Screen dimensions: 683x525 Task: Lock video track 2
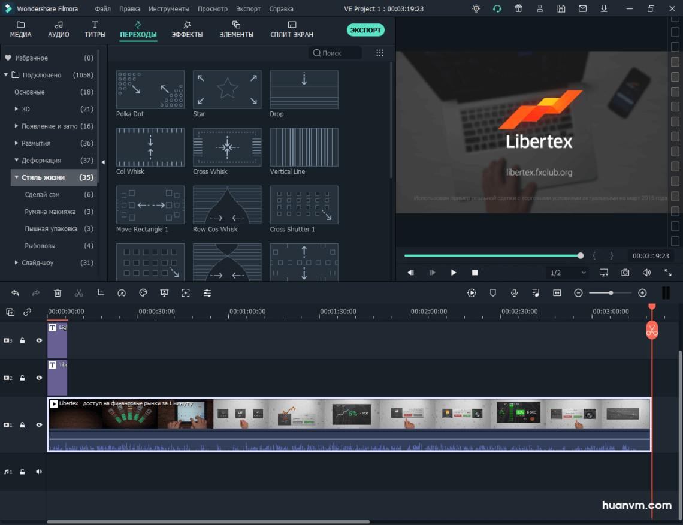22,378
